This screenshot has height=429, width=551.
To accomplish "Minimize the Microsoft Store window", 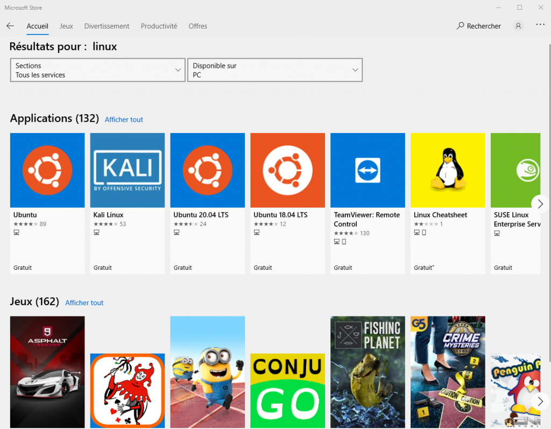I will (498, 8).
